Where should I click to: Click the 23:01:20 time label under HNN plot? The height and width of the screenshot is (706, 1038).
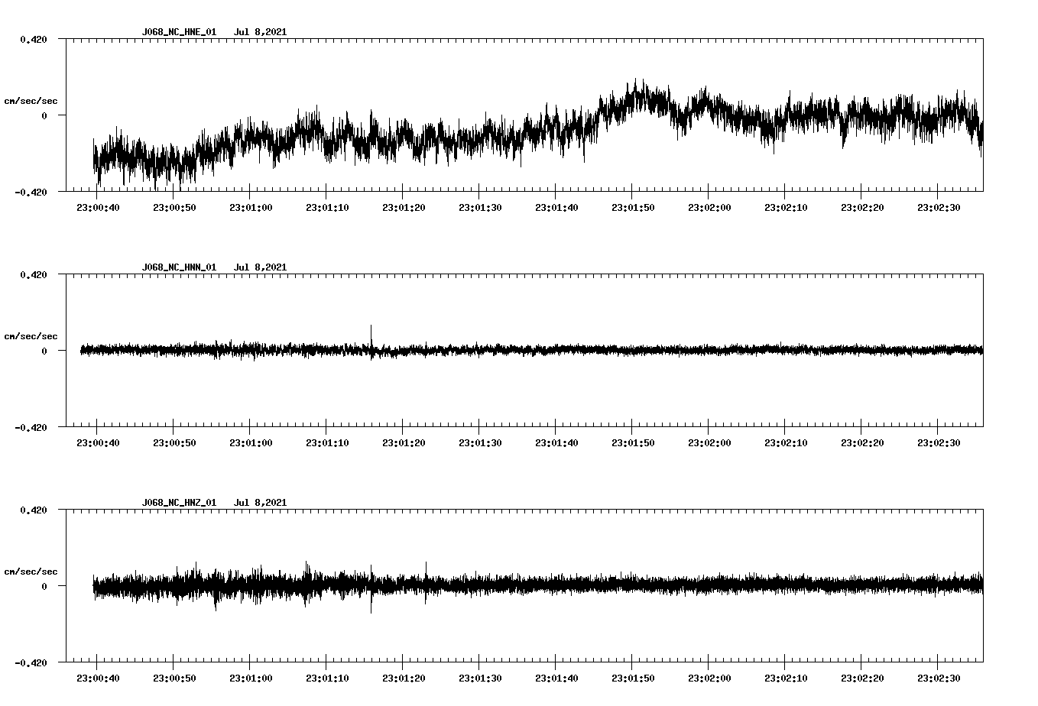[403, 443]
